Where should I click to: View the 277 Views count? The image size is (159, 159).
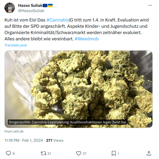(55, 140)
